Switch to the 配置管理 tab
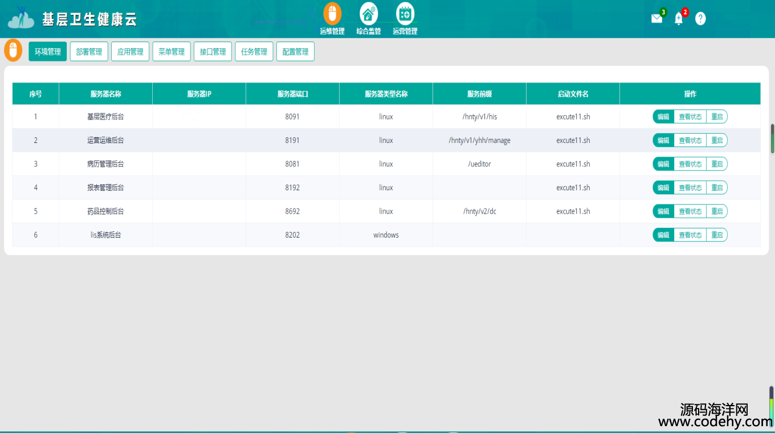 pyautogui.click(x=296, y=51)
